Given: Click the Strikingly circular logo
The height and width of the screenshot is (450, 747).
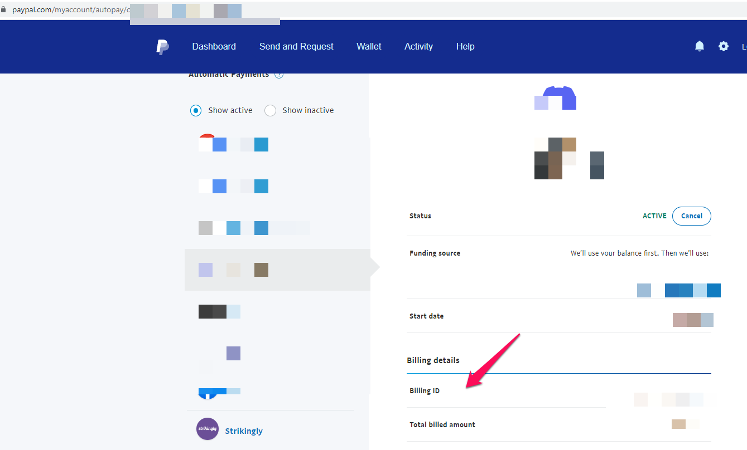Looking at the screenshot, I should [207, 430].
